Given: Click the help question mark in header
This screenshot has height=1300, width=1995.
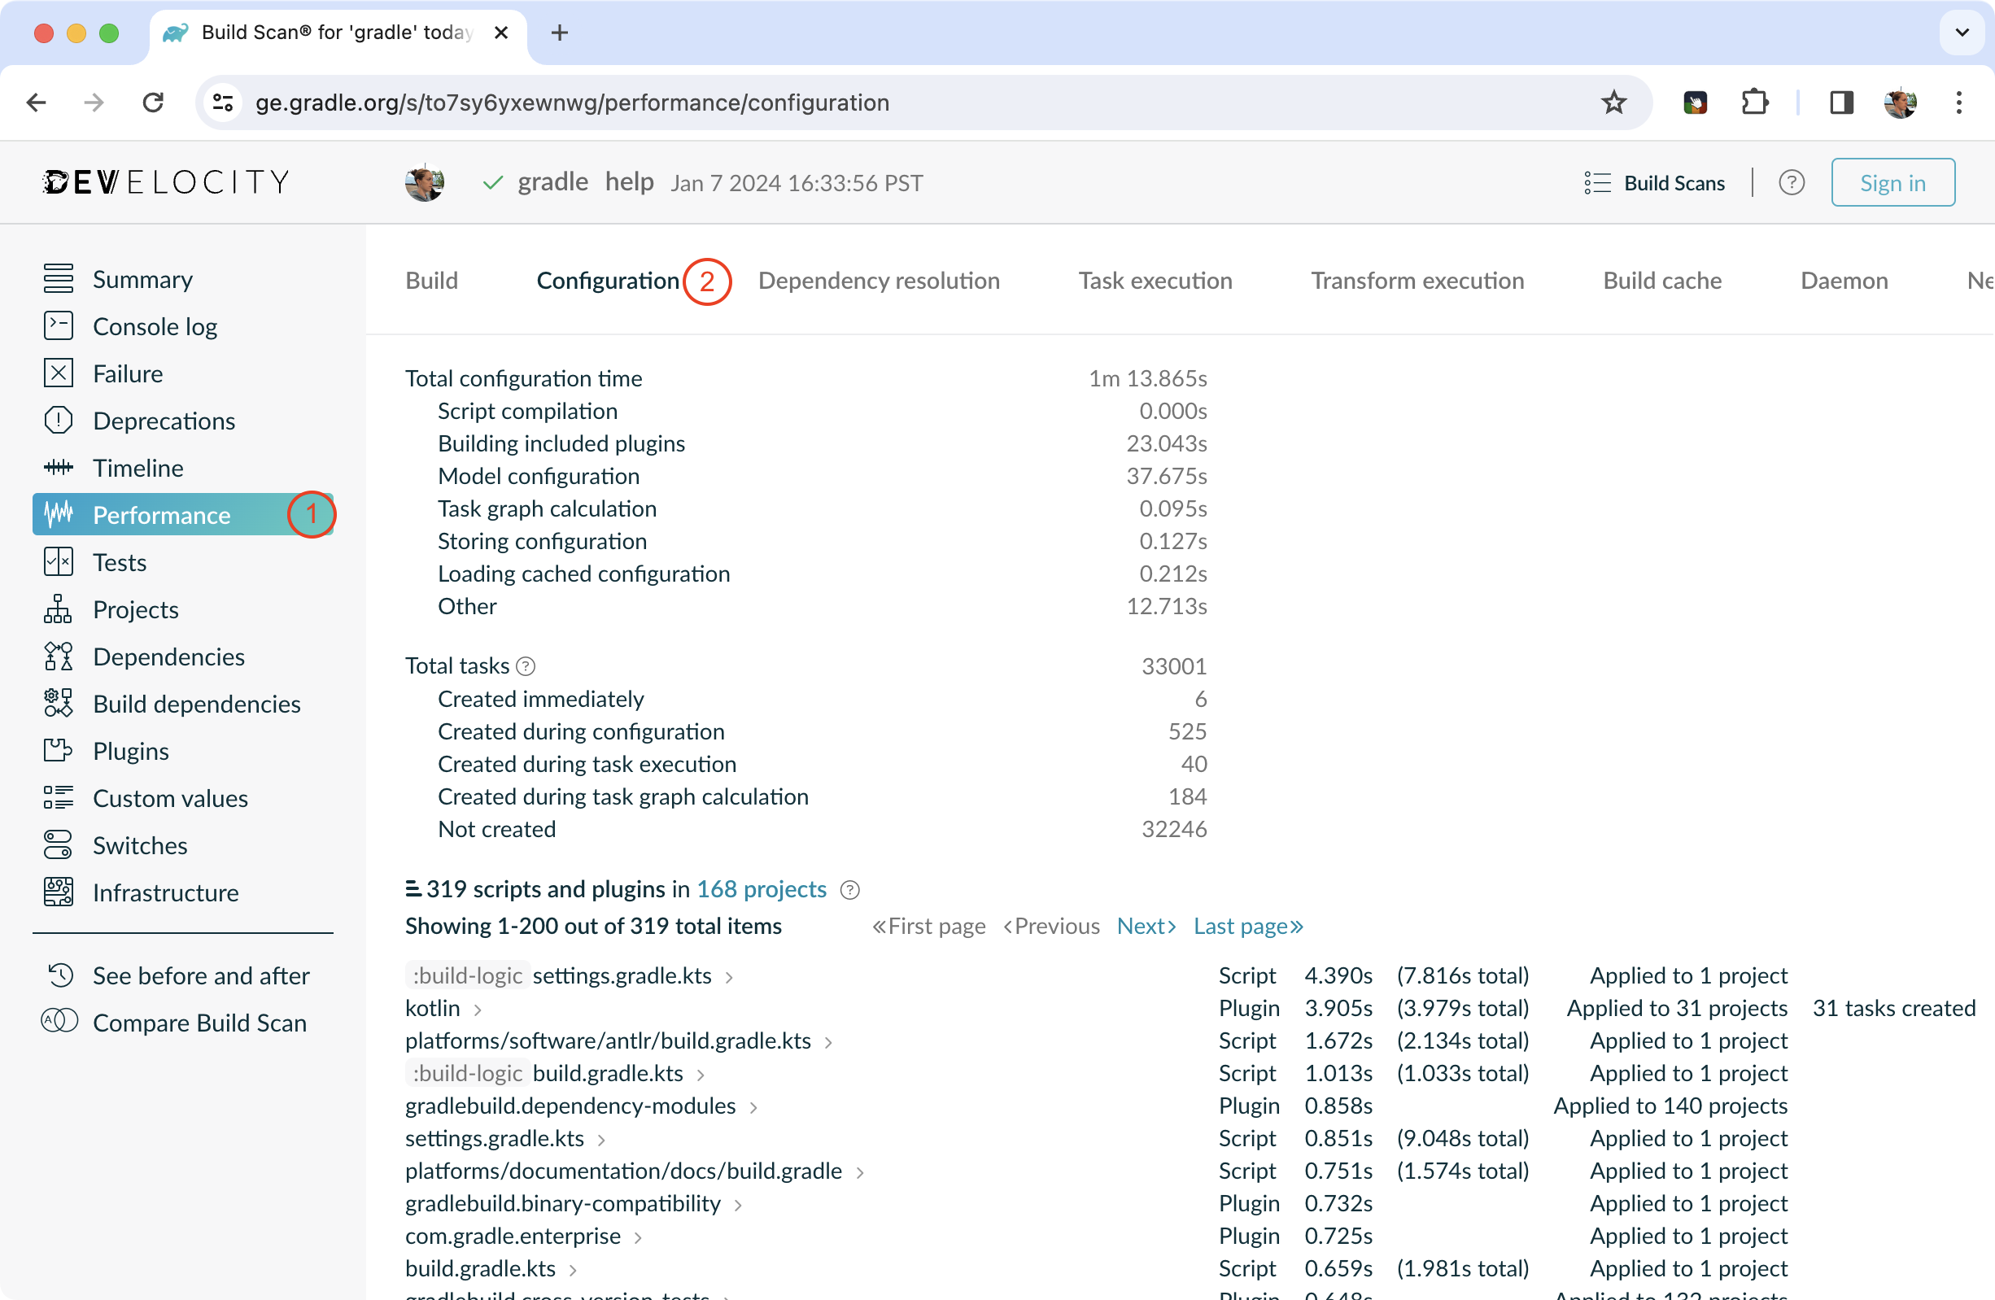Looking at the screenshot, I should coord(1792,183).
